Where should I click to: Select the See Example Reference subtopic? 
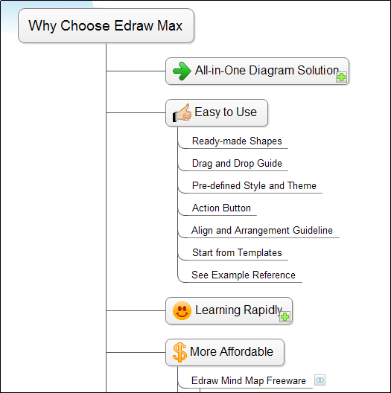click(244, 275)
